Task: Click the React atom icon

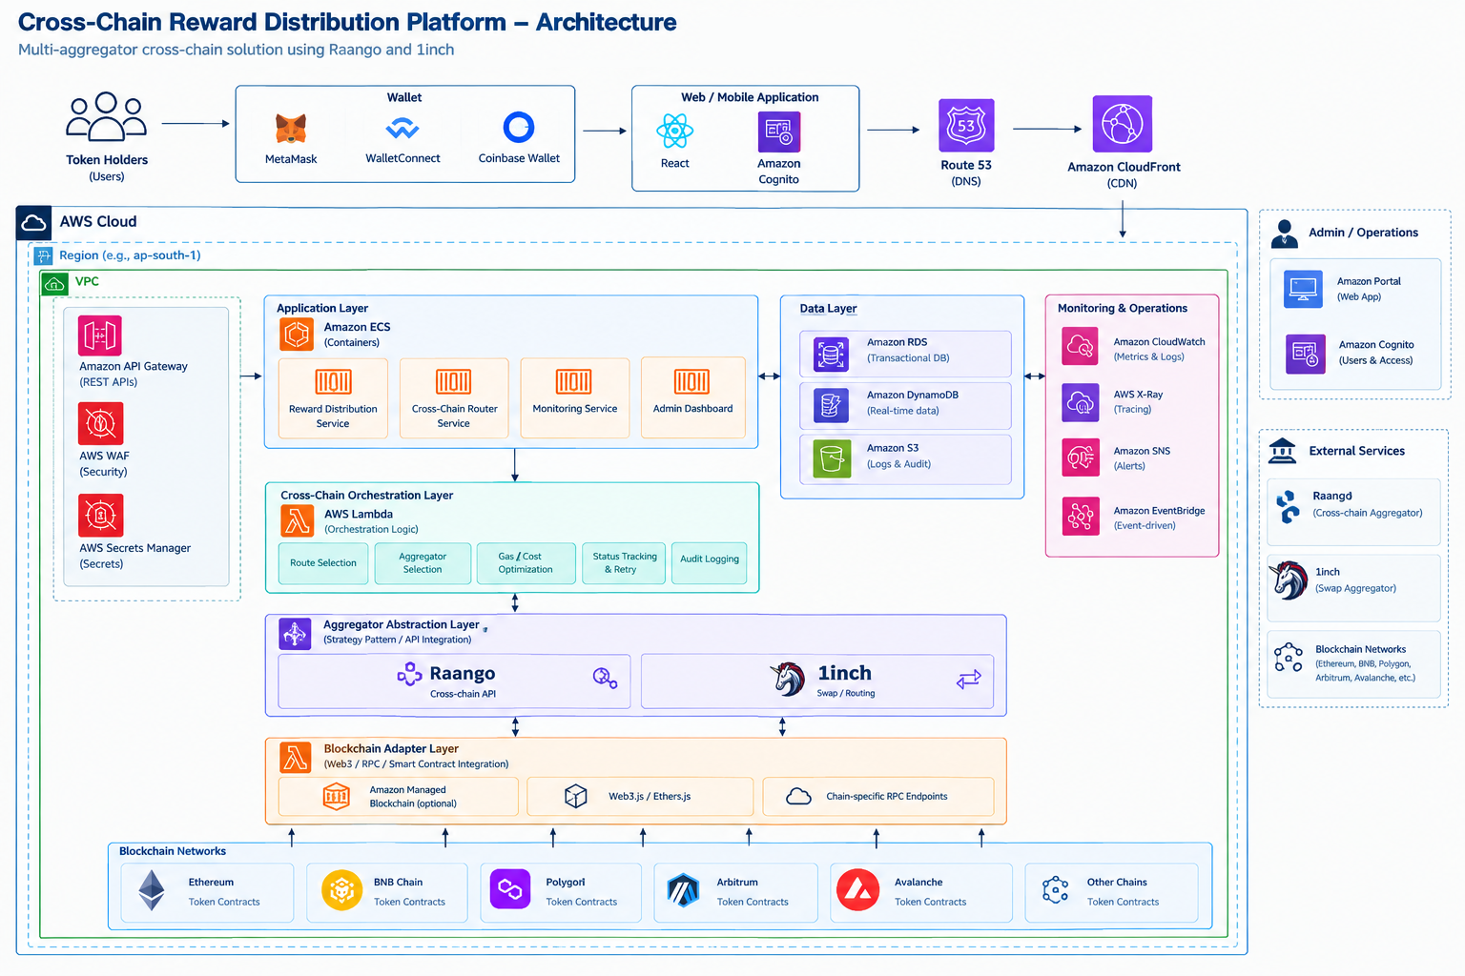Action: [x=674, y=131]
